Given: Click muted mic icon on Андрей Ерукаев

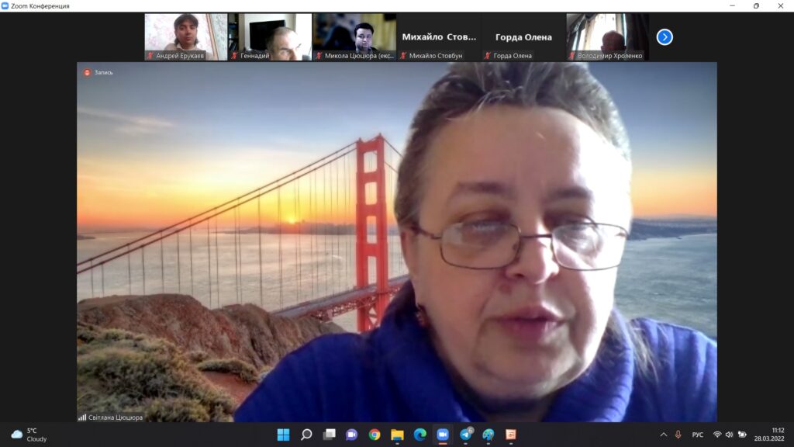Looking at the screenshot, I should [x=150, y=56].
